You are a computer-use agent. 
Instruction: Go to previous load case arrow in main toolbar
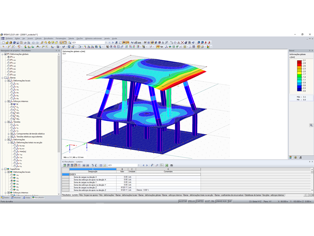coord(109,43)
